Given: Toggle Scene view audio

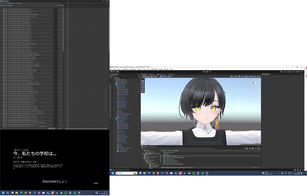Looking at the screenshot, I should click(243, 76).
